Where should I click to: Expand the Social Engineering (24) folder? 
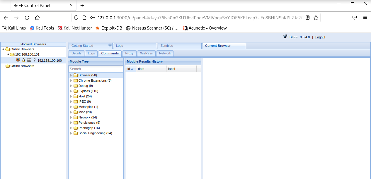click(71, 133)
